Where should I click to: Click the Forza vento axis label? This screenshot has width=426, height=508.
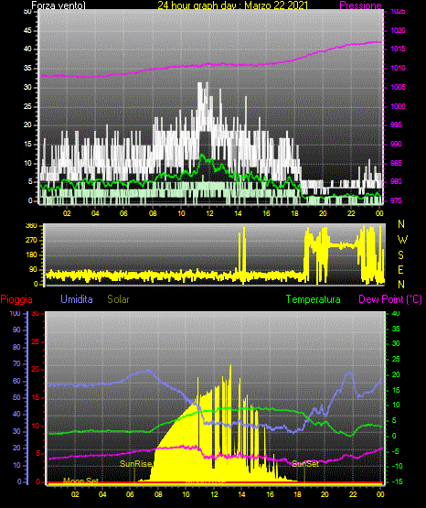pyautogui.click(x=59, y=5)
